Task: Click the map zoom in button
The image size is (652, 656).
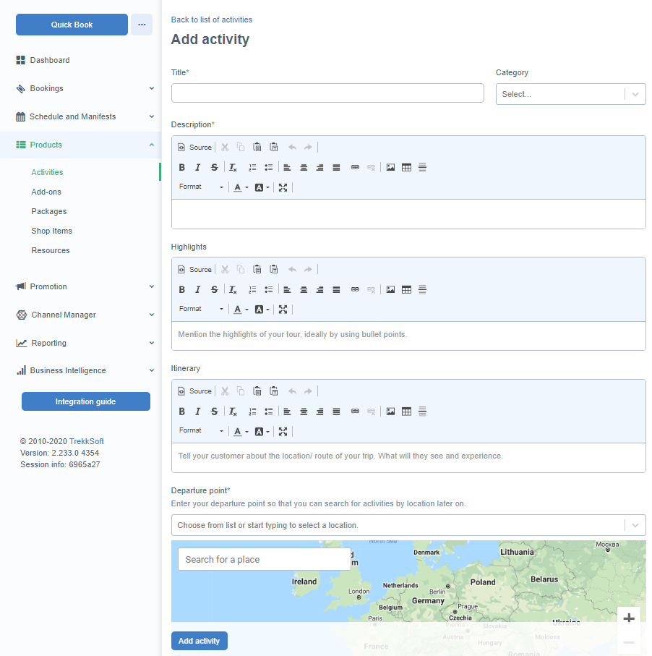Action: click(629, 618)
